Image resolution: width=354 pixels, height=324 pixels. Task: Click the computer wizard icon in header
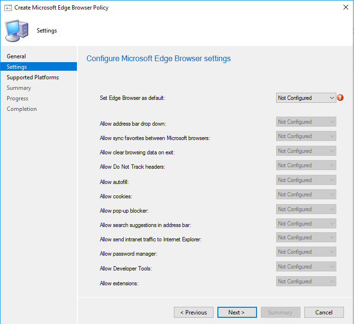pyautogui.click(x=16, y=31)
